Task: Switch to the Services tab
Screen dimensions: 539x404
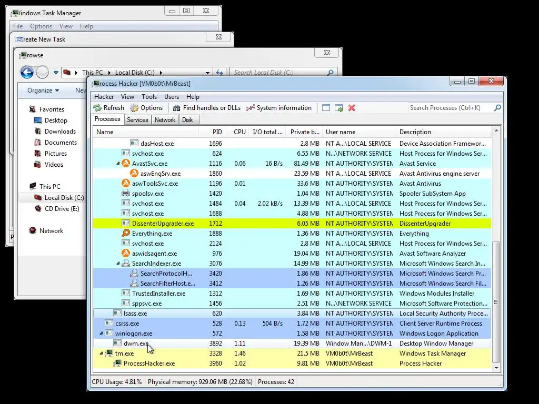Action: (x=137, y=120)
